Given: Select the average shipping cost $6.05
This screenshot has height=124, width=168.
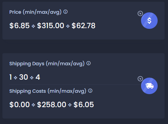Looking at the screenshot, I should pyautogui.click(x=84, y=104).
